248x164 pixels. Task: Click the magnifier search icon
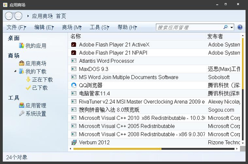(x=226, y=27)
